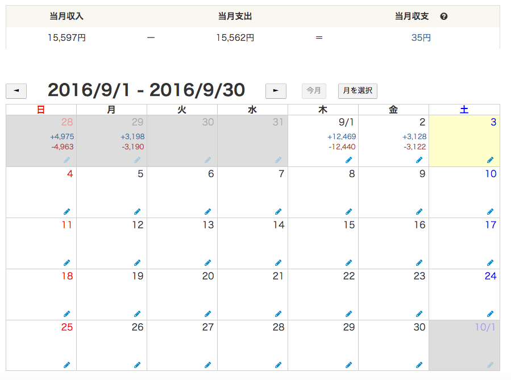
Task: Click pencil icon on day 10
Action: point(490,212)
